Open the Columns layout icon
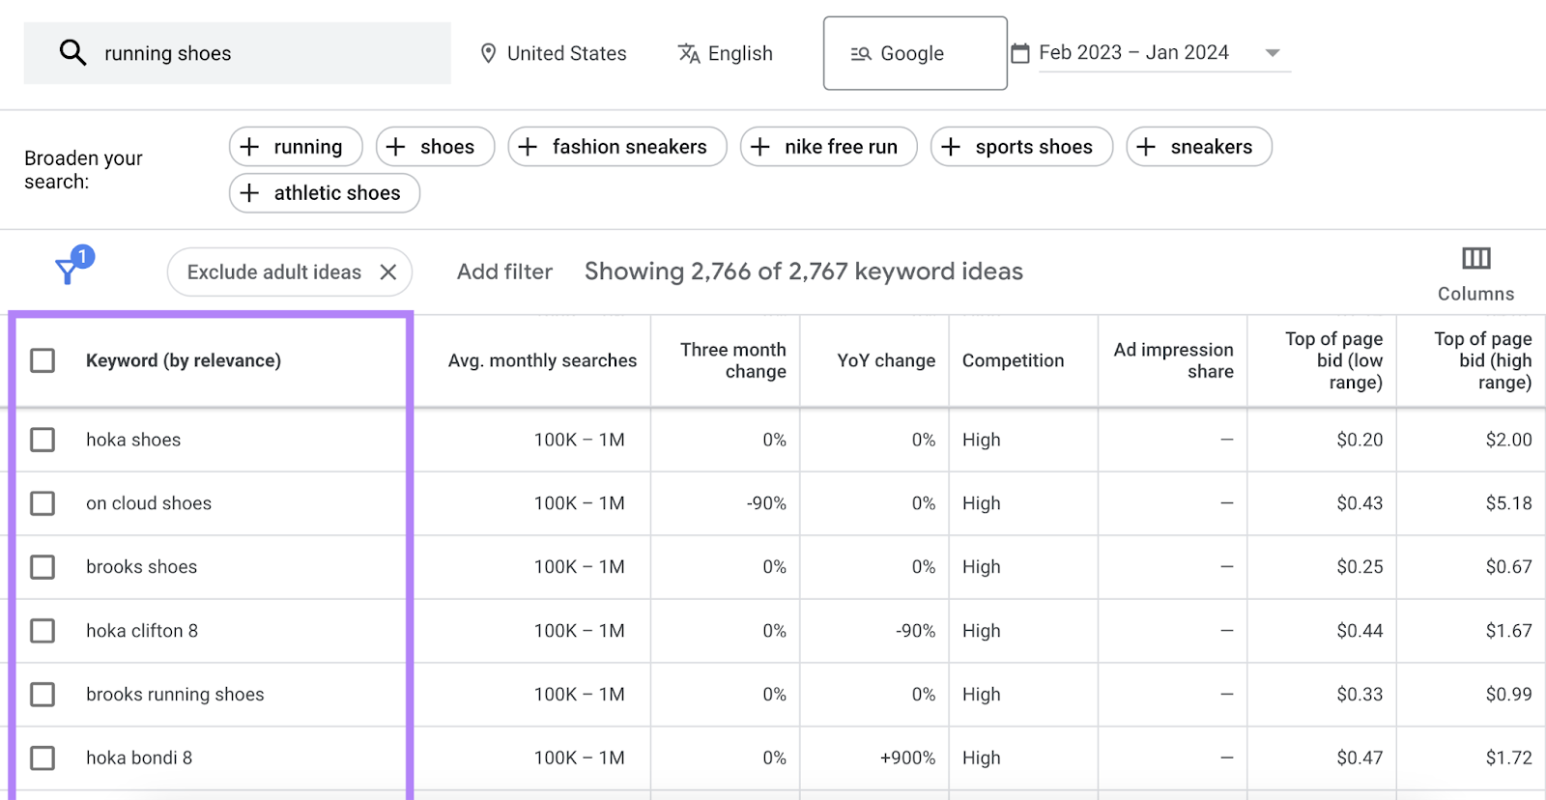1546x800 pixels. [1475, 258]
